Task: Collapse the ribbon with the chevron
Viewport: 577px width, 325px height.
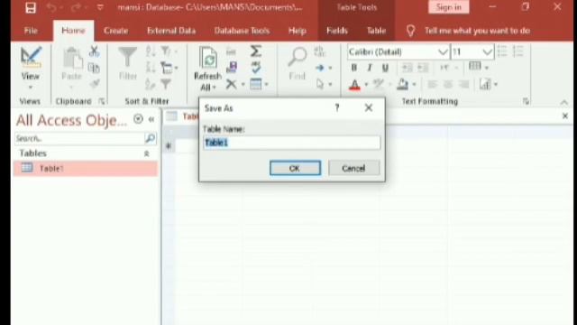Action: pos(563,102)
